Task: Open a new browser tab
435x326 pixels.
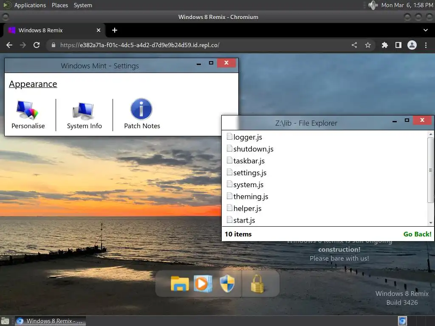Action: [x=115, y=30]
